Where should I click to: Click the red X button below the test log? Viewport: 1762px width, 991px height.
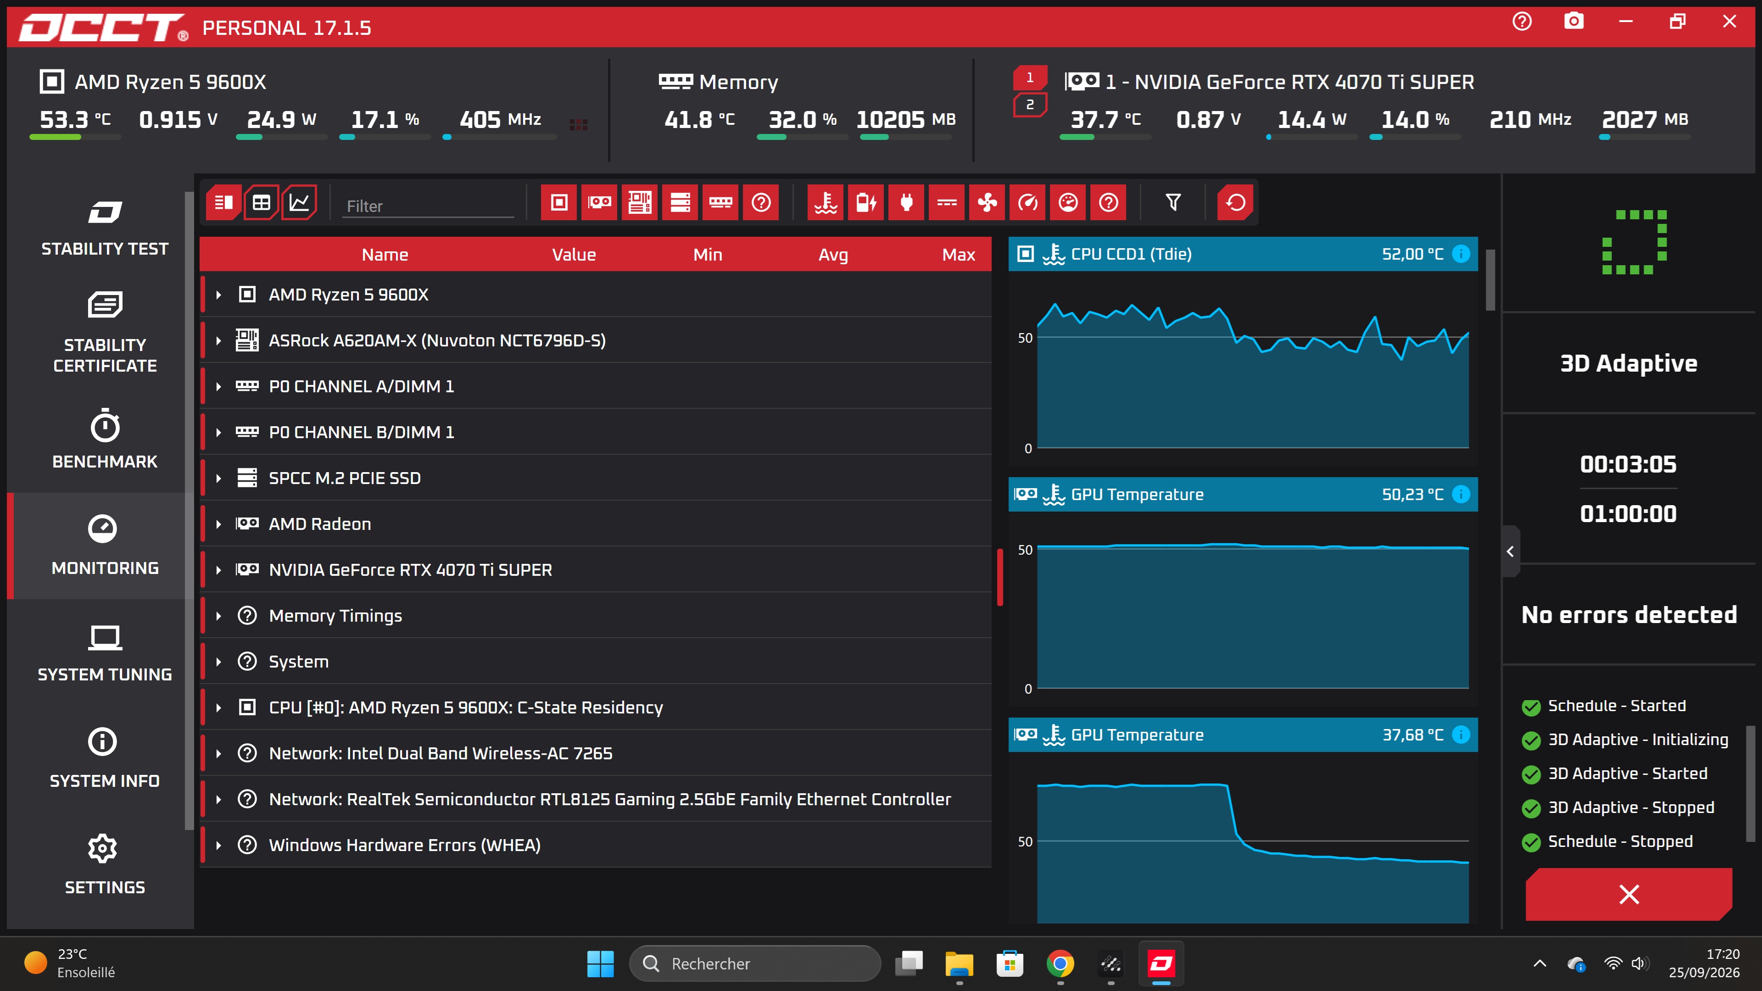[x=1628, y=894]
